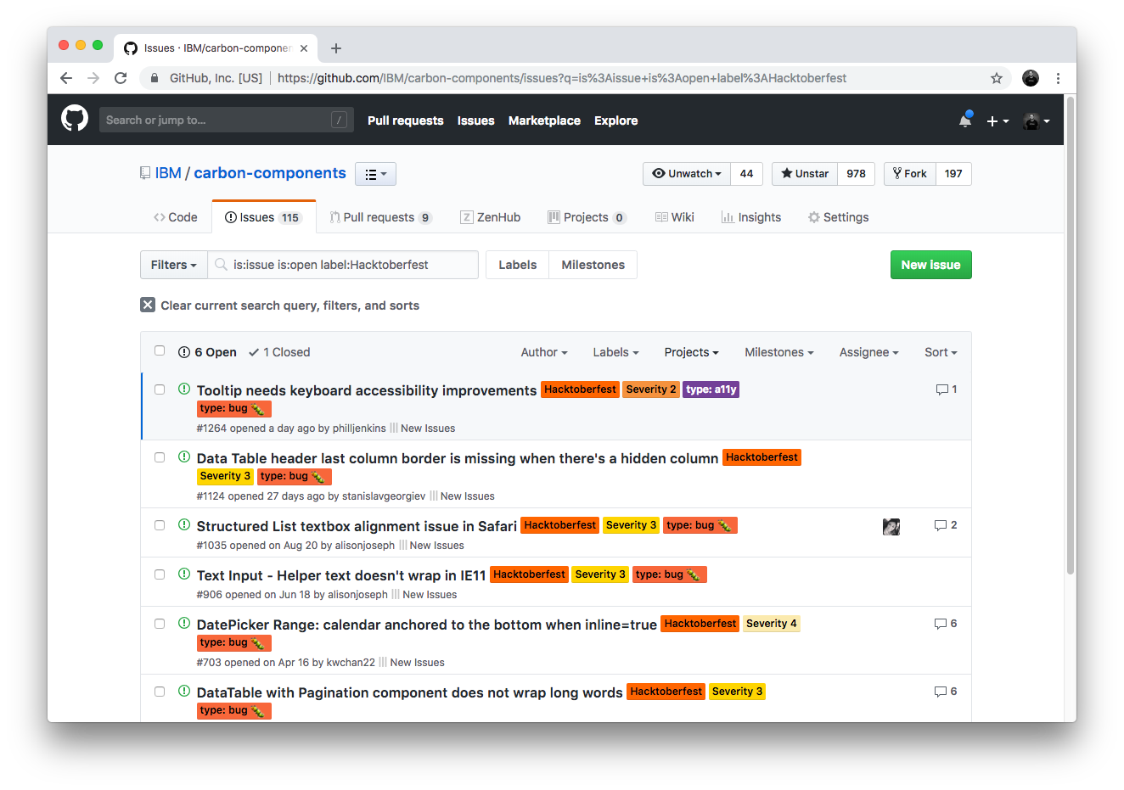This screenshot has height=790, width=1124.
Task: Open the Sort dropdown
Action: 941,352
